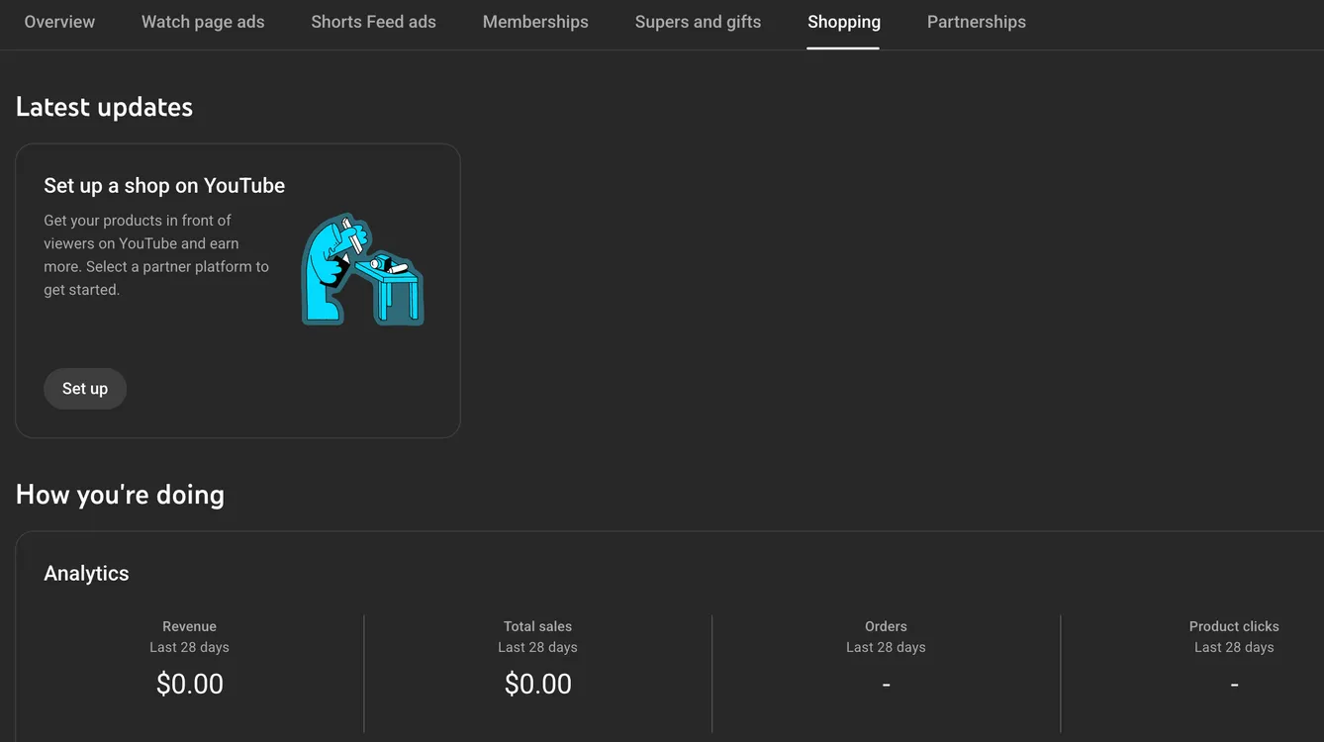This screenshot has height=742, width=1324.
Task: Click the Product clicks metric label
Action: pos(1234,626)
